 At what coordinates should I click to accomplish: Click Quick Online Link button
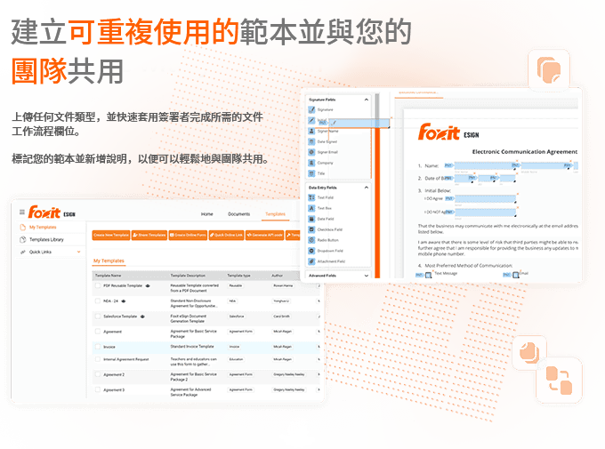227,235
